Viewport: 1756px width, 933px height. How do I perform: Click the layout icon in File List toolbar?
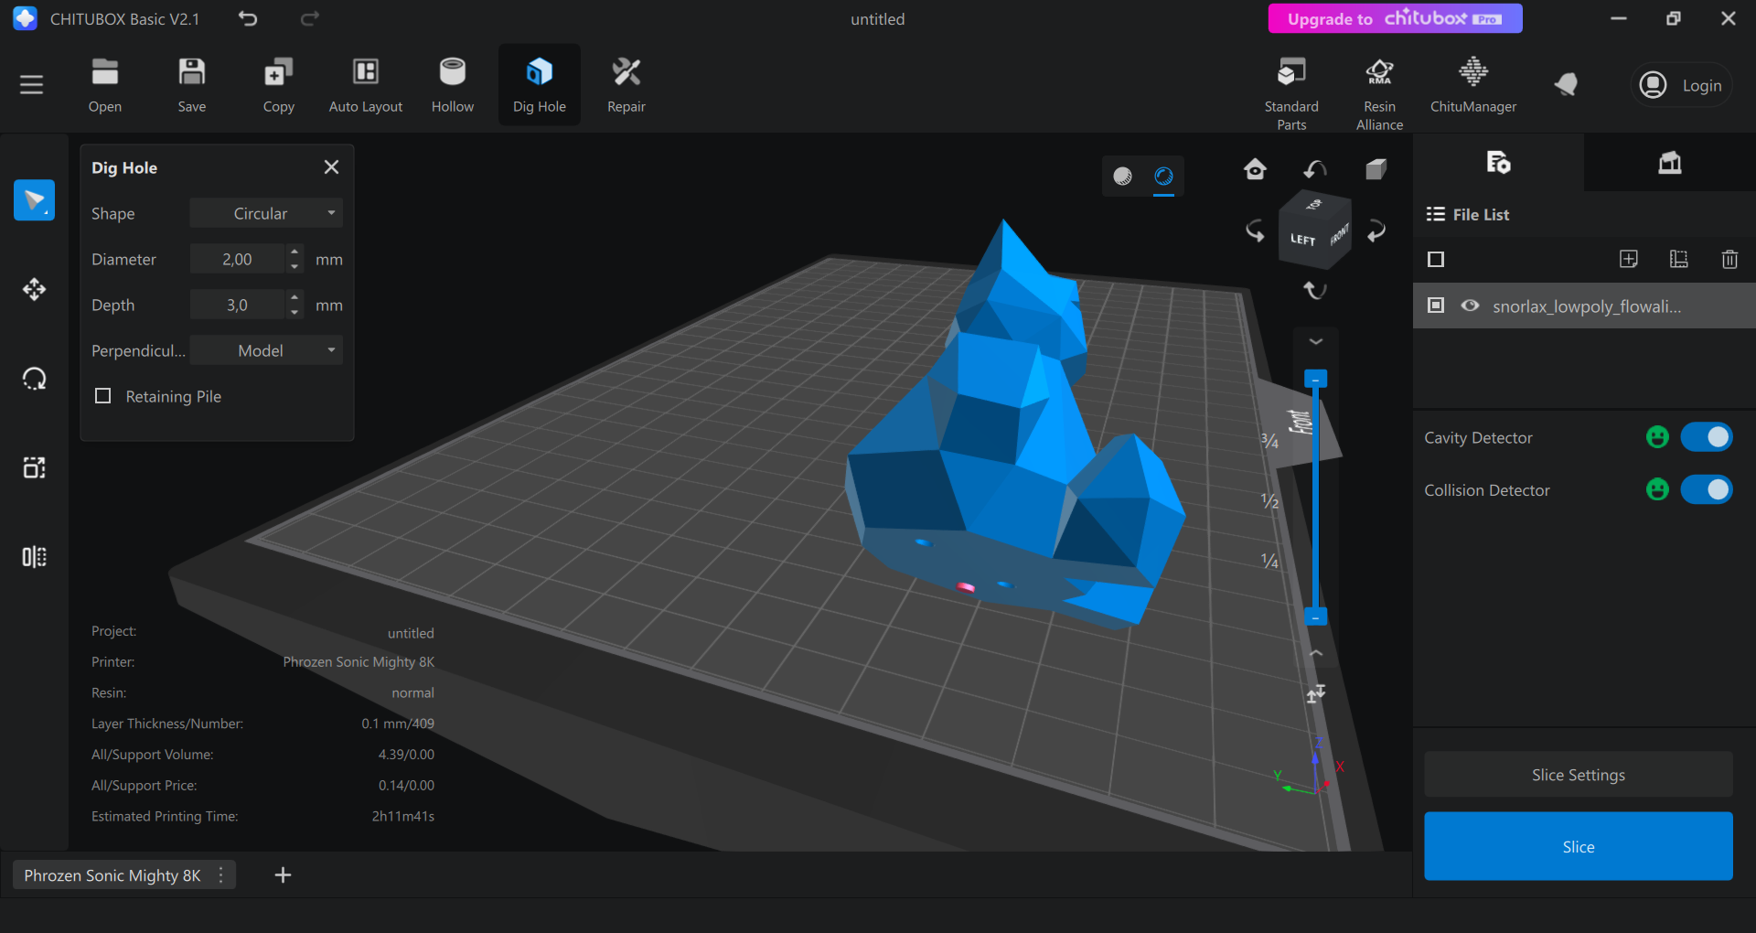[1679, 259]
